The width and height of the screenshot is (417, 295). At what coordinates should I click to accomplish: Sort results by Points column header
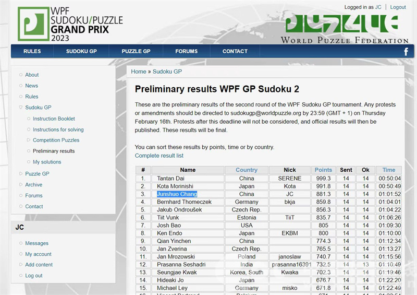(x=323, y=170)
